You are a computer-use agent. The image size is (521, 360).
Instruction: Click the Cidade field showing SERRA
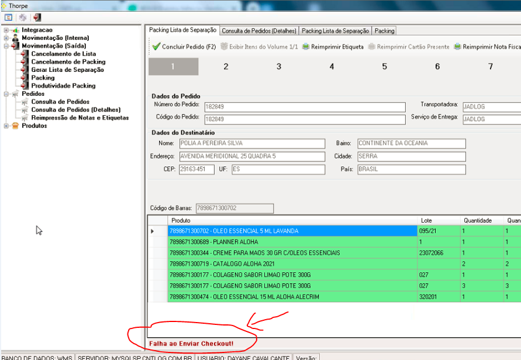pos(412,156)
